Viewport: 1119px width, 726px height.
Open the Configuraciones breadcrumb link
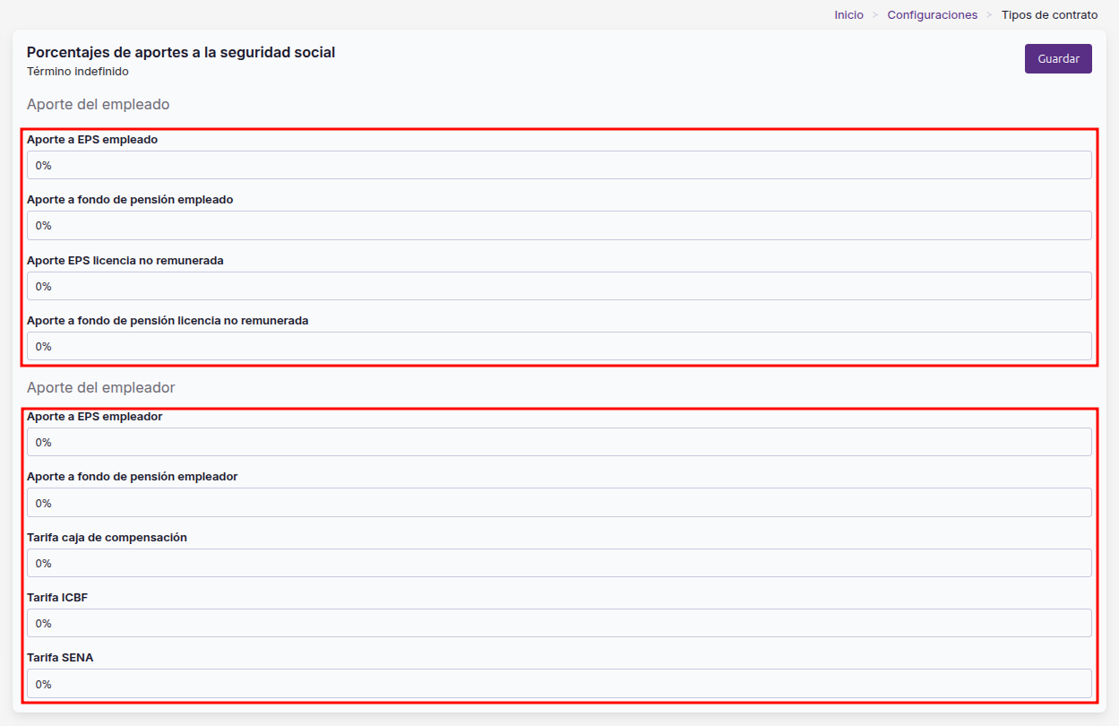[x=932, y=15]
